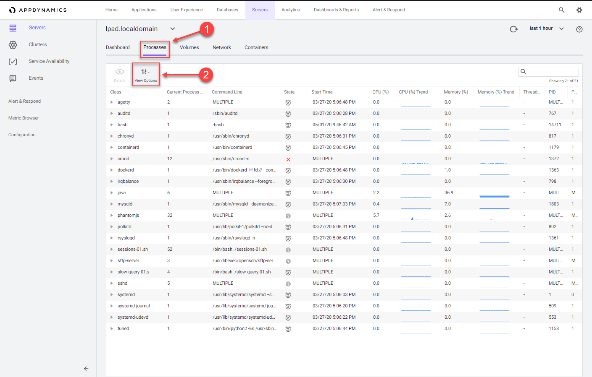The height and width of the screenshot is (377, 592).
Task: Click the Clusters sidebar icon
Action: 13,45
